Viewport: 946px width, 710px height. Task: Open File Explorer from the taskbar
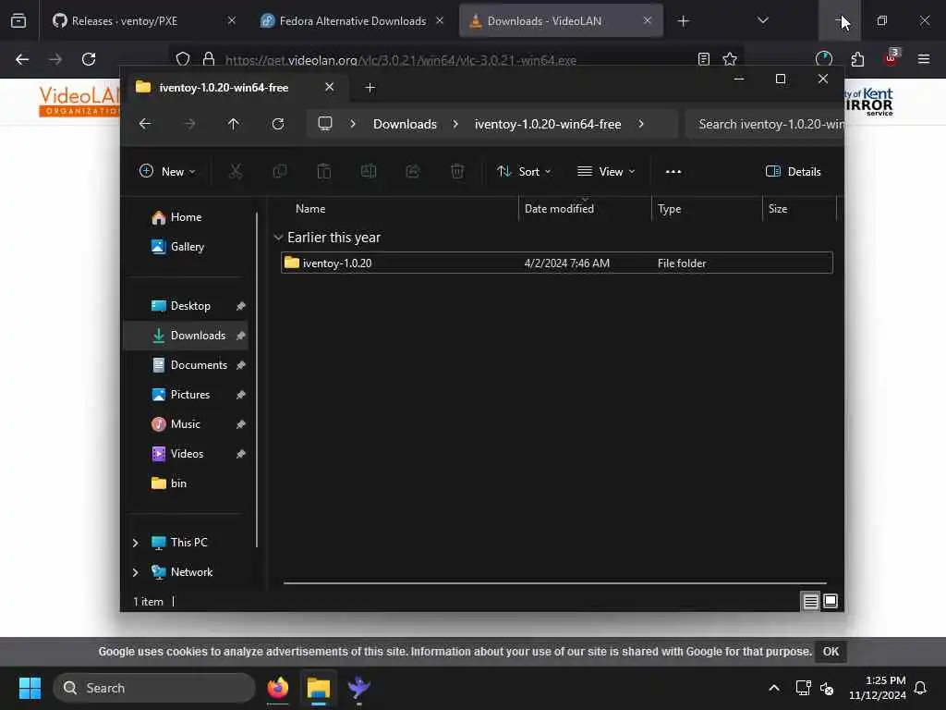[x=319, y=688]
